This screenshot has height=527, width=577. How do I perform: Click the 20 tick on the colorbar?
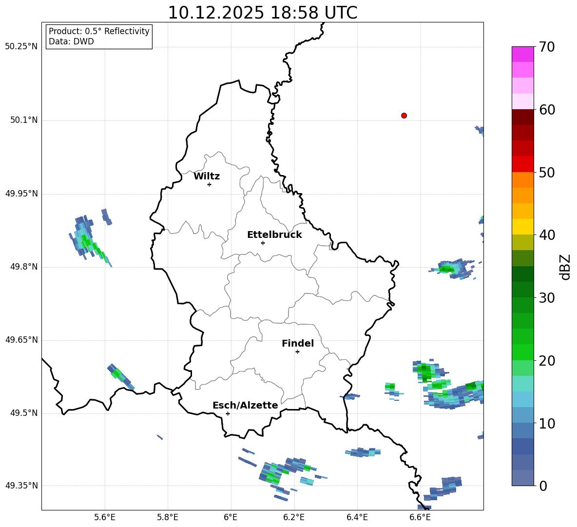(547, 360)
